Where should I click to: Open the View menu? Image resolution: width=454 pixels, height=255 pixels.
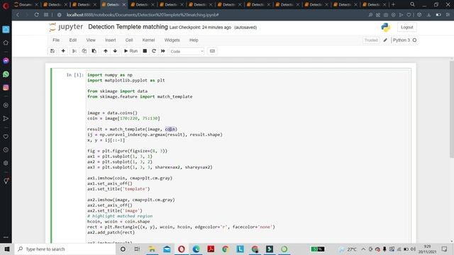91,40
